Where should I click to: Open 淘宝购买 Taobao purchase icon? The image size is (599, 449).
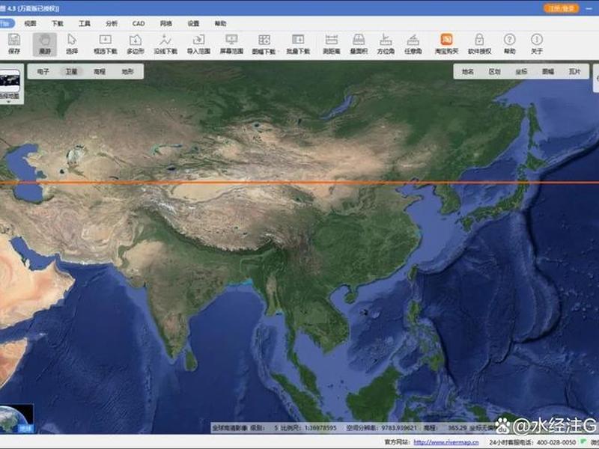[x=446, y=43]
